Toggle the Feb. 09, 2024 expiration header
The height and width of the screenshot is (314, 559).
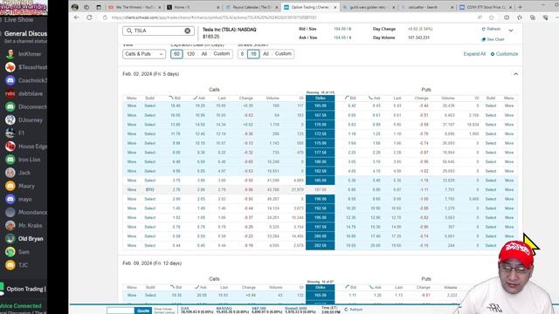click(152, 263)
